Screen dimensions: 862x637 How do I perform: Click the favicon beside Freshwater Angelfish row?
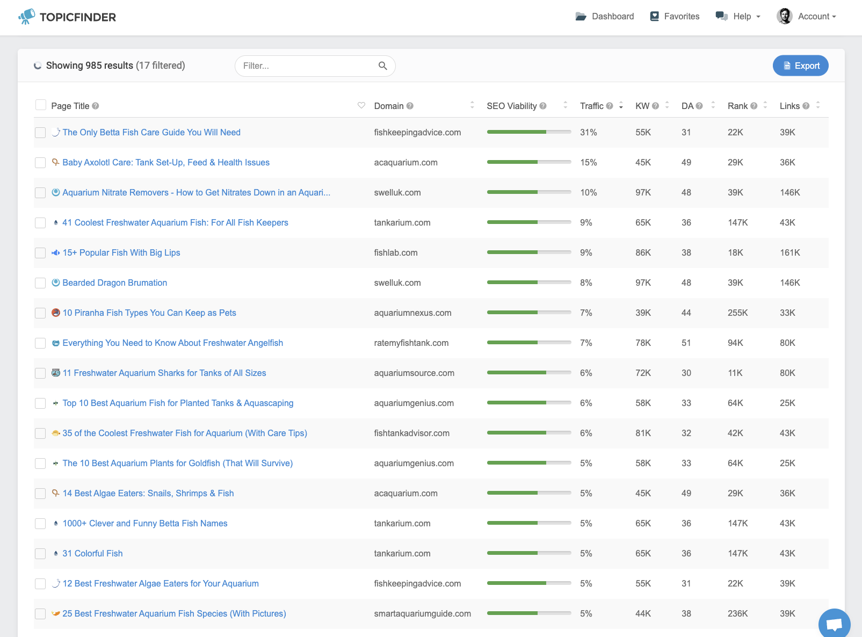pos(55,343)
